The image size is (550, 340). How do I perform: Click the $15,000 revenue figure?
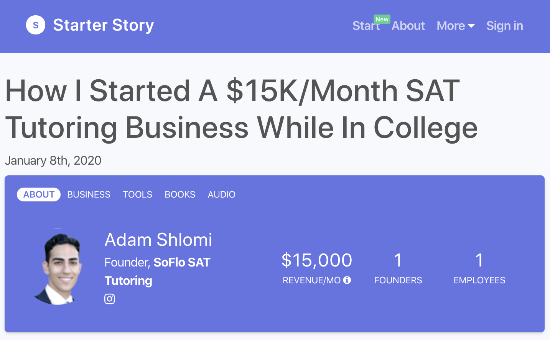coord(316,260)
